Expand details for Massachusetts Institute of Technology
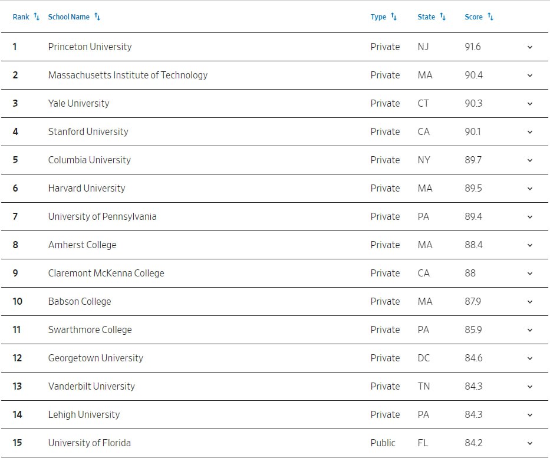Viewport: 550px width, 458px height. pyautogui.click(x=530, y=75)
